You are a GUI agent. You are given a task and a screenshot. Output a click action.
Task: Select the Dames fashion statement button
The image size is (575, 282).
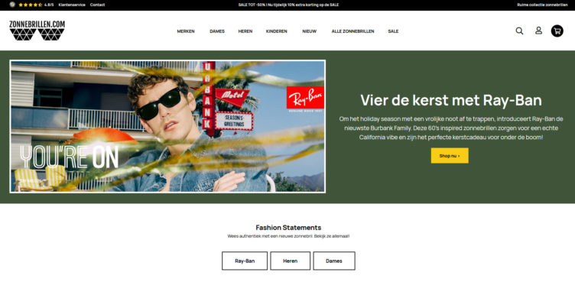tap(334, 261)
